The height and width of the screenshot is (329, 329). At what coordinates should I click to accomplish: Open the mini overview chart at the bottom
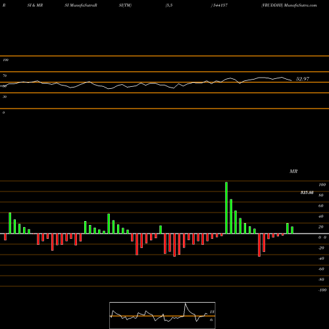click(163, 315)
